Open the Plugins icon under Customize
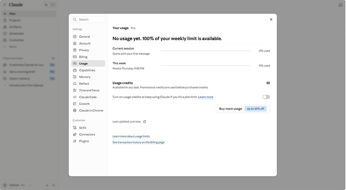 [75, 141]
